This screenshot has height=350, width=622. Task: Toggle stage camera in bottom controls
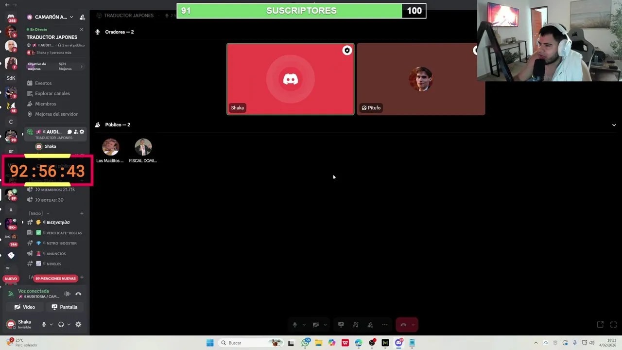(x=316, y=325)
